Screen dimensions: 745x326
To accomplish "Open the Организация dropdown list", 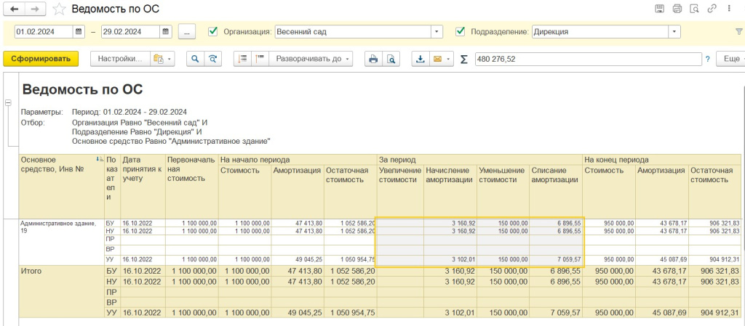I will (437, 32).
